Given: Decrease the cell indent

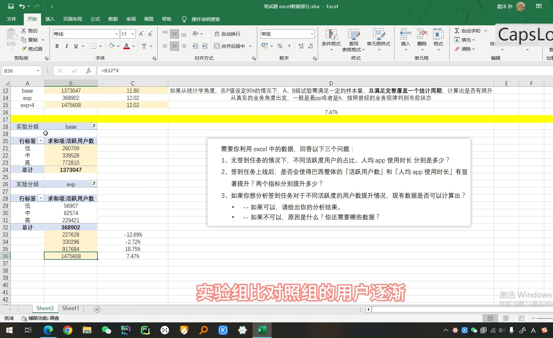Looking at the screenshot, I should pyautogui.click(x=196, y=46).
